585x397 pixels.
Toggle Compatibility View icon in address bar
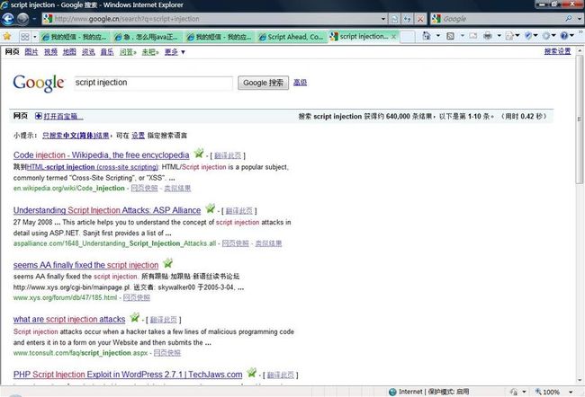395,19
